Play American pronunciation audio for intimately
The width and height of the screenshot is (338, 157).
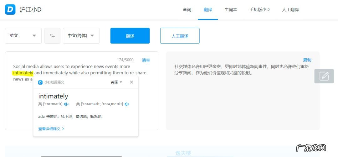[127, 104]
